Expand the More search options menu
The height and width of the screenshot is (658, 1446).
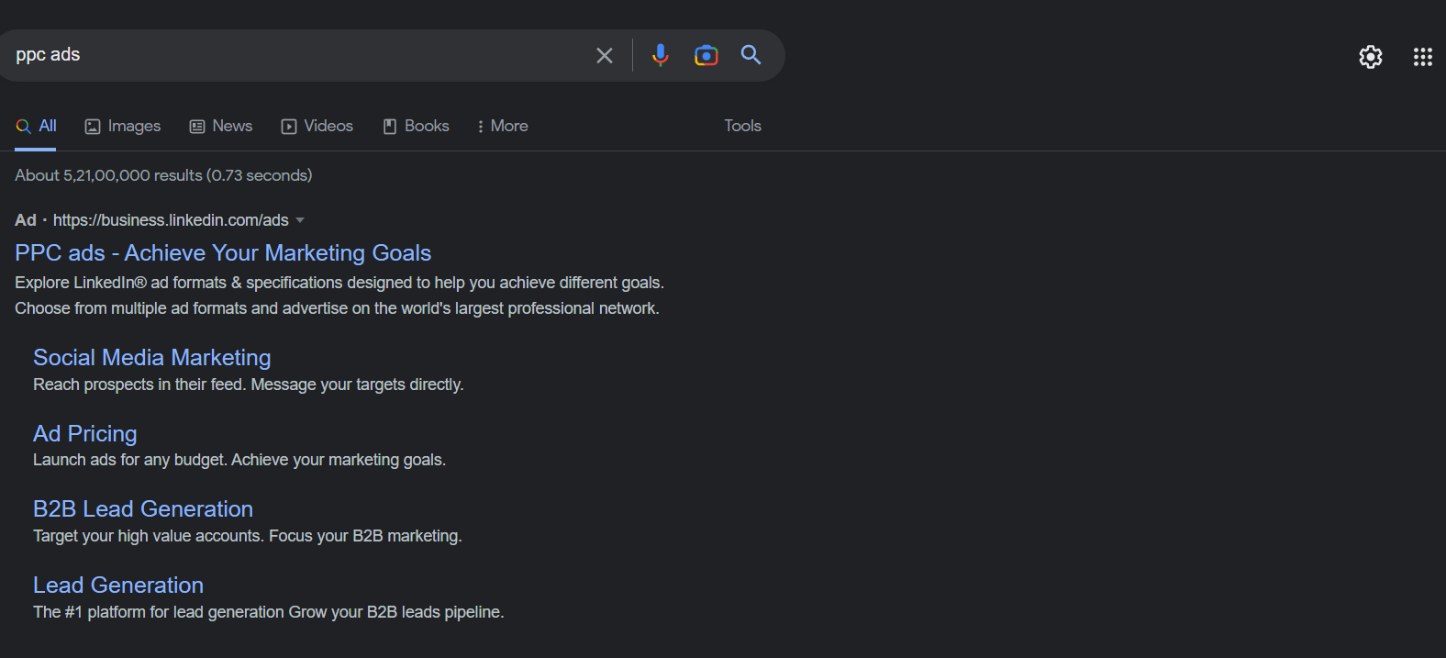[x=502, y=127]
